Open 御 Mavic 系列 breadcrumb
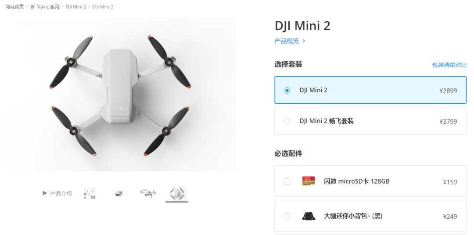Screen dimensions: 474x235 click(x=45, y=7)
